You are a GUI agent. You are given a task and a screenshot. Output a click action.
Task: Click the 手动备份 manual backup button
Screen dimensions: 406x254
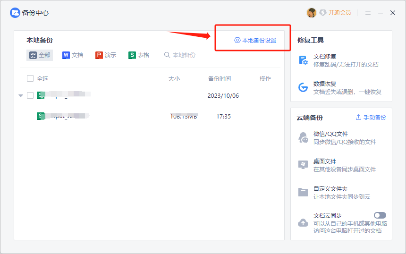(371, 117)
